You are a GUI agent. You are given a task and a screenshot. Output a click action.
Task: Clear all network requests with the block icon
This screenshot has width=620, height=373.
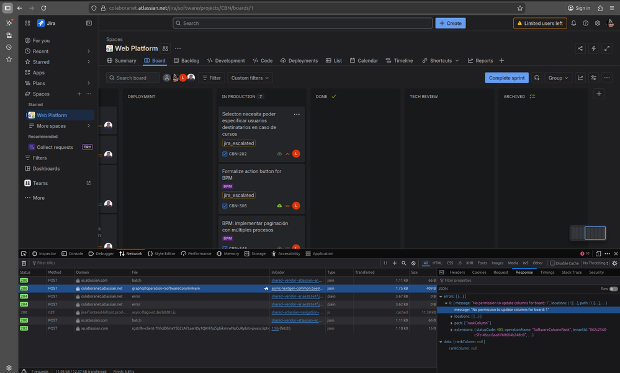[x=413, y=263]
